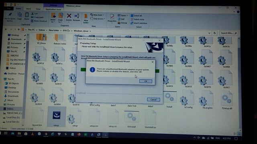Click the ENG language indicator in the tray

click(218, 138)
